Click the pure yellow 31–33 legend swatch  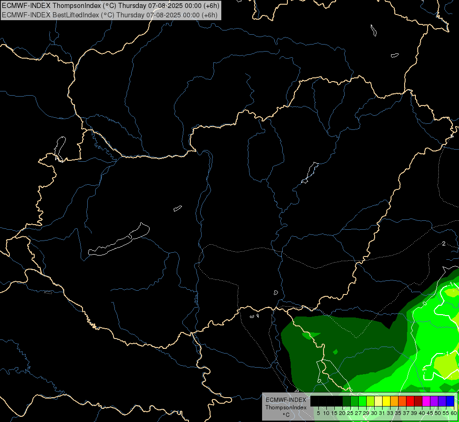[x=386, y=401]
